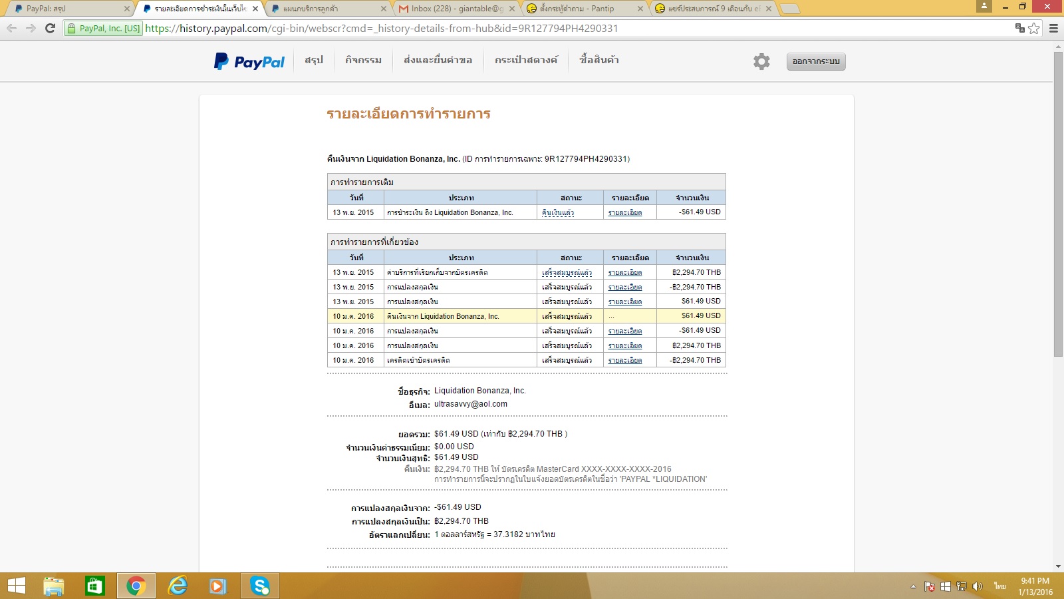Viewport: 1064px width, 599px height.
Task: Click the vertical scrollbar thumb
Action: tap(1058, 204)
